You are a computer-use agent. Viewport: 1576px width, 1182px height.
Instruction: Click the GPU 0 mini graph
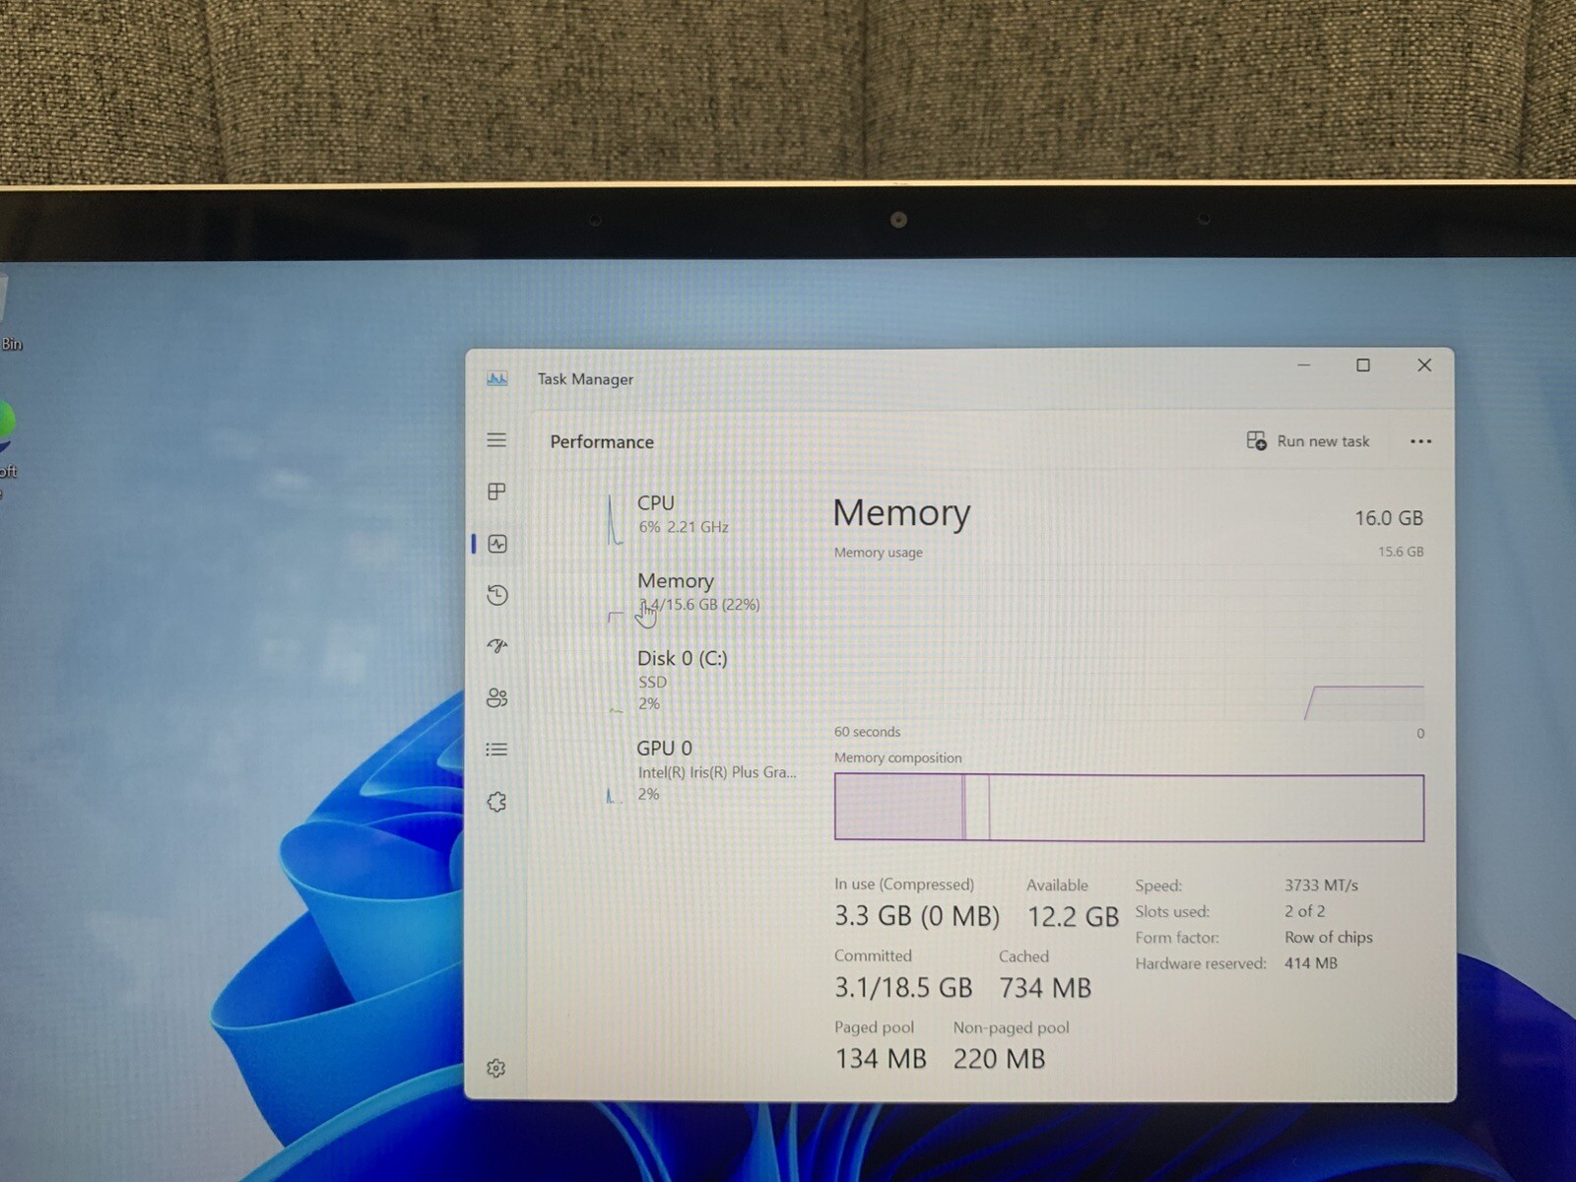pos(613,795)
